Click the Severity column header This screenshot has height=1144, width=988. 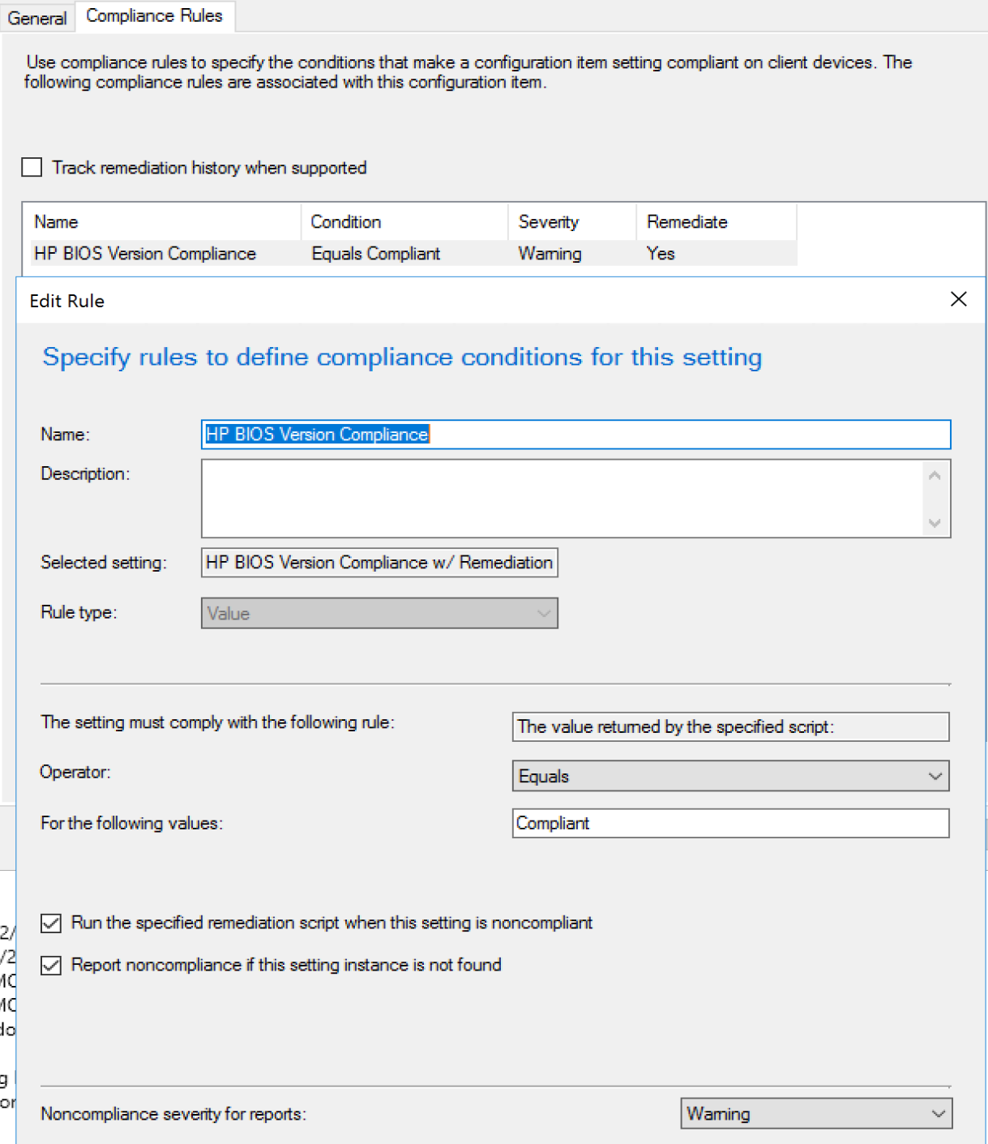pos(571,222)
